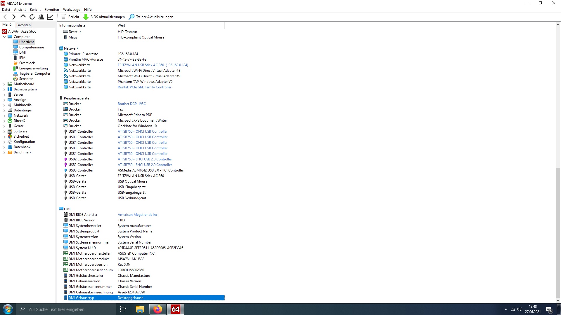Screen dimensions: 561x315
Task: Click the up-level arrow icon
Action: (23, 17)
